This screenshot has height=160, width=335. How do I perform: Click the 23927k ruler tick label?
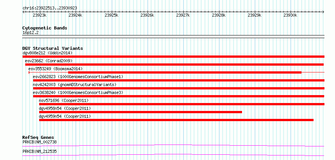(x=183, y=15)
